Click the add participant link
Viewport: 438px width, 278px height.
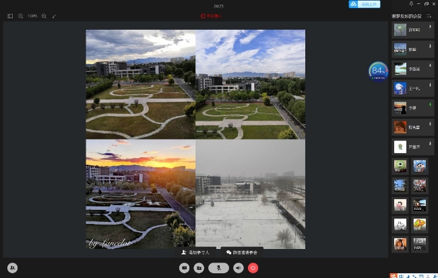pyautogui.click(x=195, y=252)
